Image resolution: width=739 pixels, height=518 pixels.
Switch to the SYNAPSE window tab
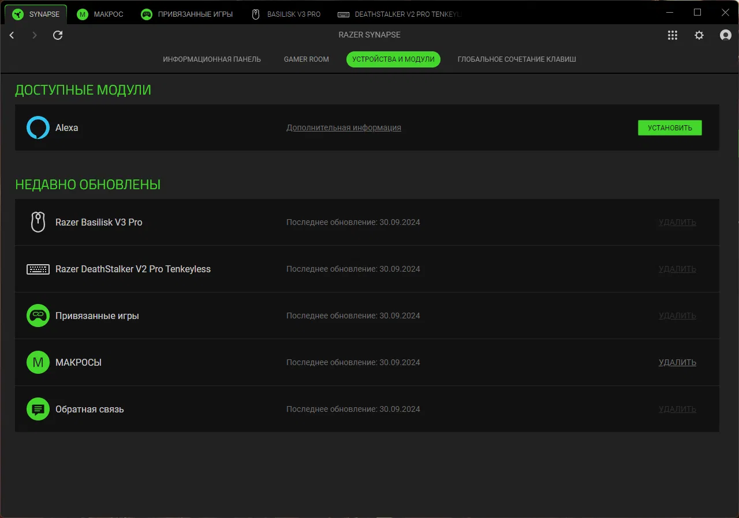(x=36, y=14)
